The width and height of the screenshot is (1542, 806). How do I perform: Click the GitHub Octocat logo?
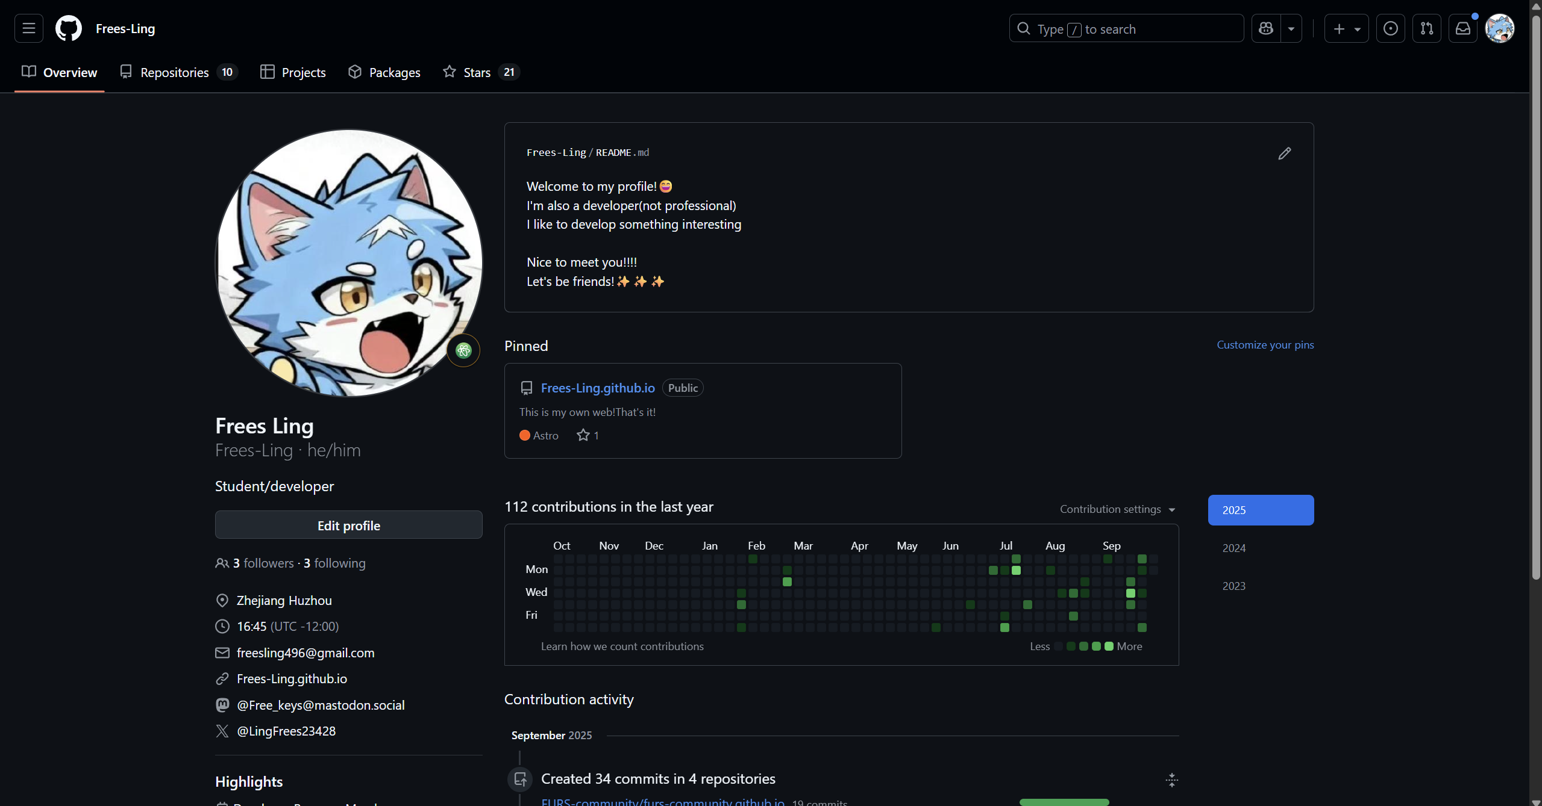click(x=69, y=28)
